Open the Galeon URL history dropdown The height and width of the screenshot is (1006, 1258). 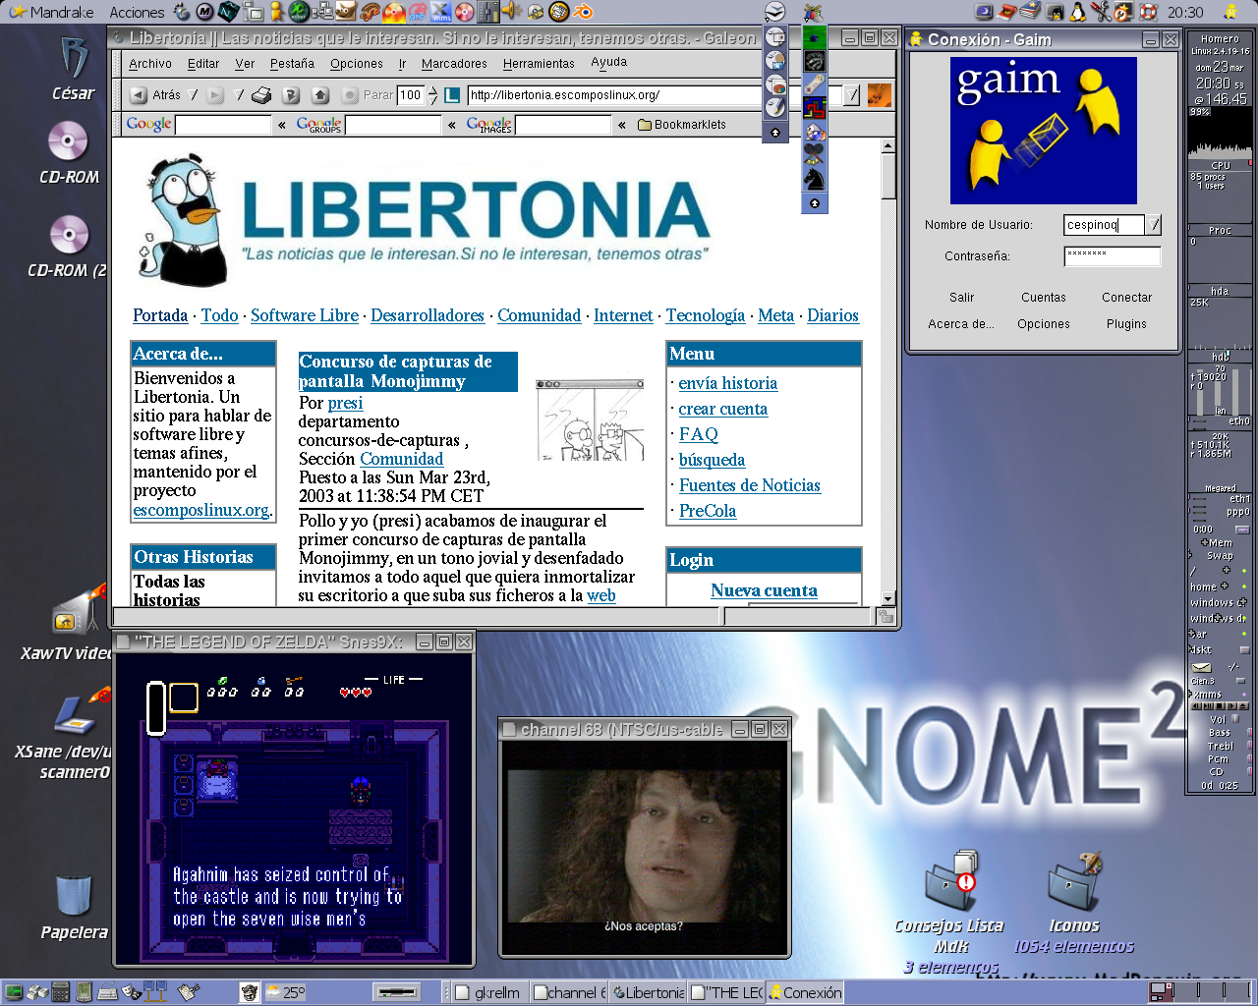tap(852, 95)
